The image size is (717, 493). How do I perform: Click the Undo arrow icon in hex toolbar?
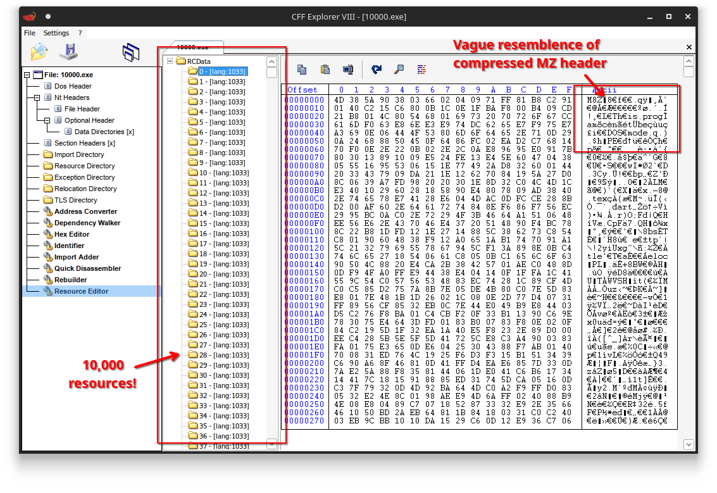pos(377,70)
